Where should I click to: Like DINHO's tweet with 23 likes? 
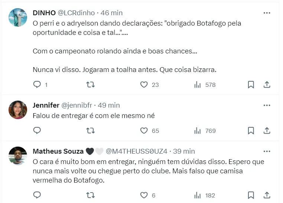click(x=144, y=85)
